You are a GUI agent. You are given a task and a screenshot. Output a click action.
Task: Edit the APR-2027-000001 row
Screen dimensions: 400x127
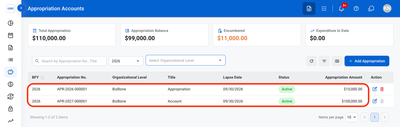pos(375,101)
